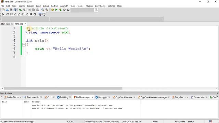Open the Plugins menu
The image size is (219, 123).
tap(89, 6)
